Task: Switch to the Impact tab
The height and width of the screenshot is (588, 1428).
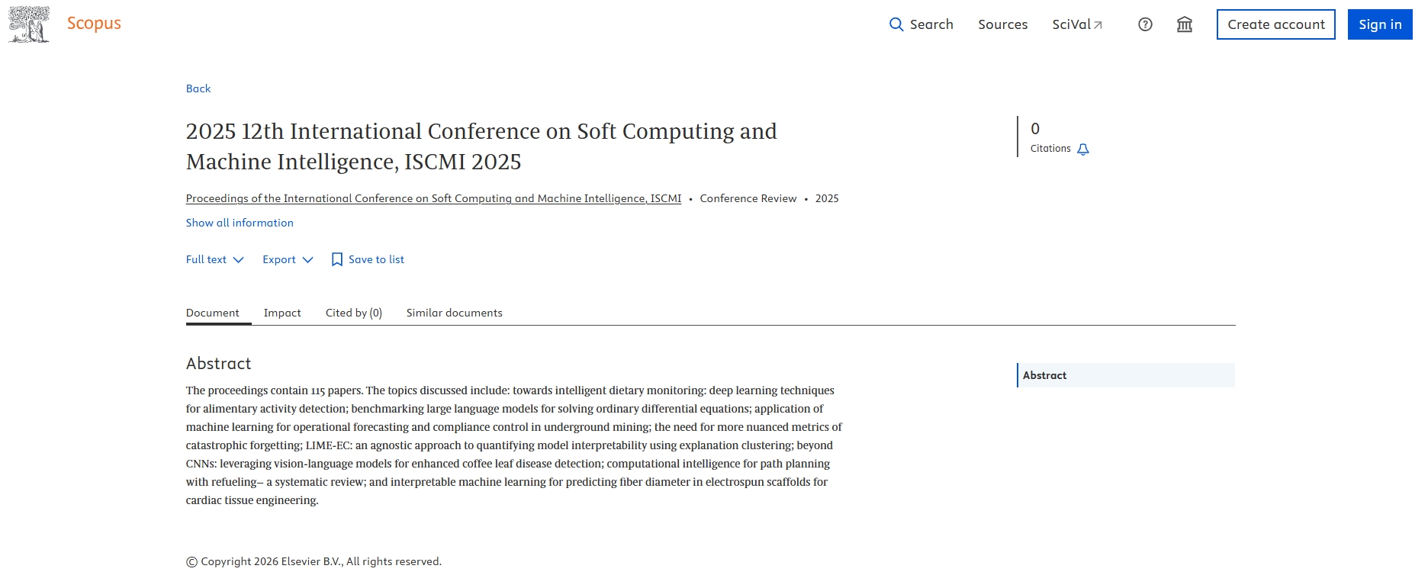Action: coord(282,313)
